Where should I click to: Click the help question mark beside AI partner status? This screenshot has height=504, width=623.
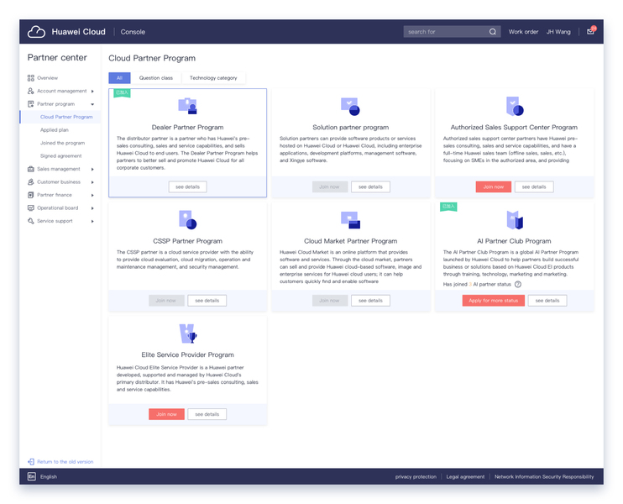[518, 284]
